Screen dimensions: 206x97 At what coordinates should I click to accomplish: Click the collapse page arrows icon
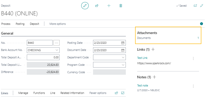pos(202,6)
